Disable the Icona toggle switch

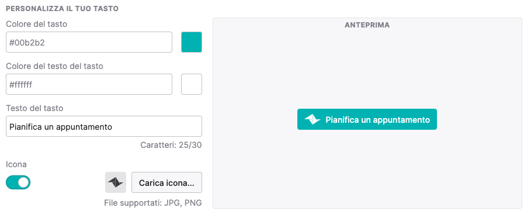click(18, 182)
